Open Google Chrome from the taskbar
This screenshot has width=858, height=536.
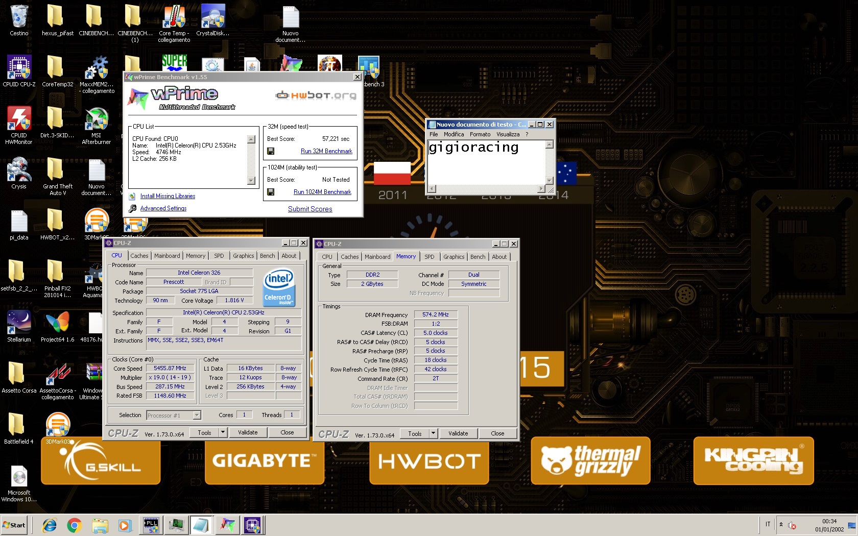point(75,525)
